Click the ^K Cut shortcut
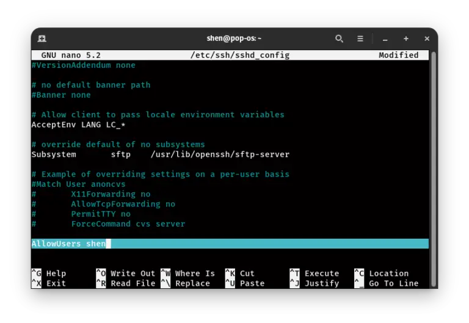This screenshot has width=469, height=323. tap(240, 274)
